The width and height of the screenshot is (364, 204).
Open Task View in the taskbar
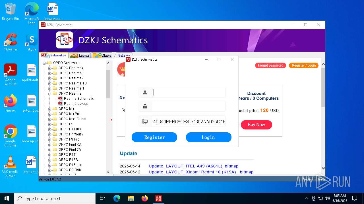(102, 198)
